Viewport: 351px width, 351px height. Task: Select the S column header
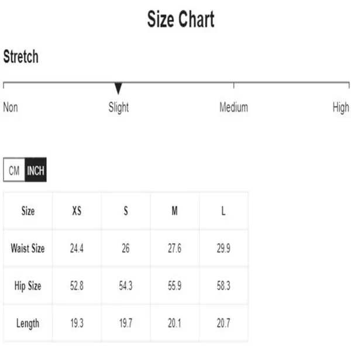[x=126, y=211]
